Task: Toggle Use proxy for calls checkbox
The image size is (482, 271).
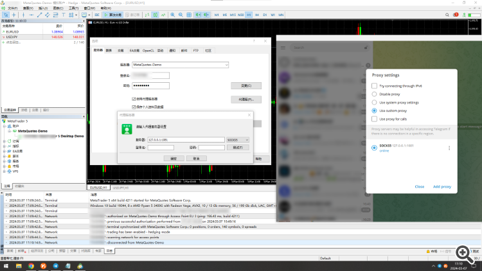Action: (374, 119)
